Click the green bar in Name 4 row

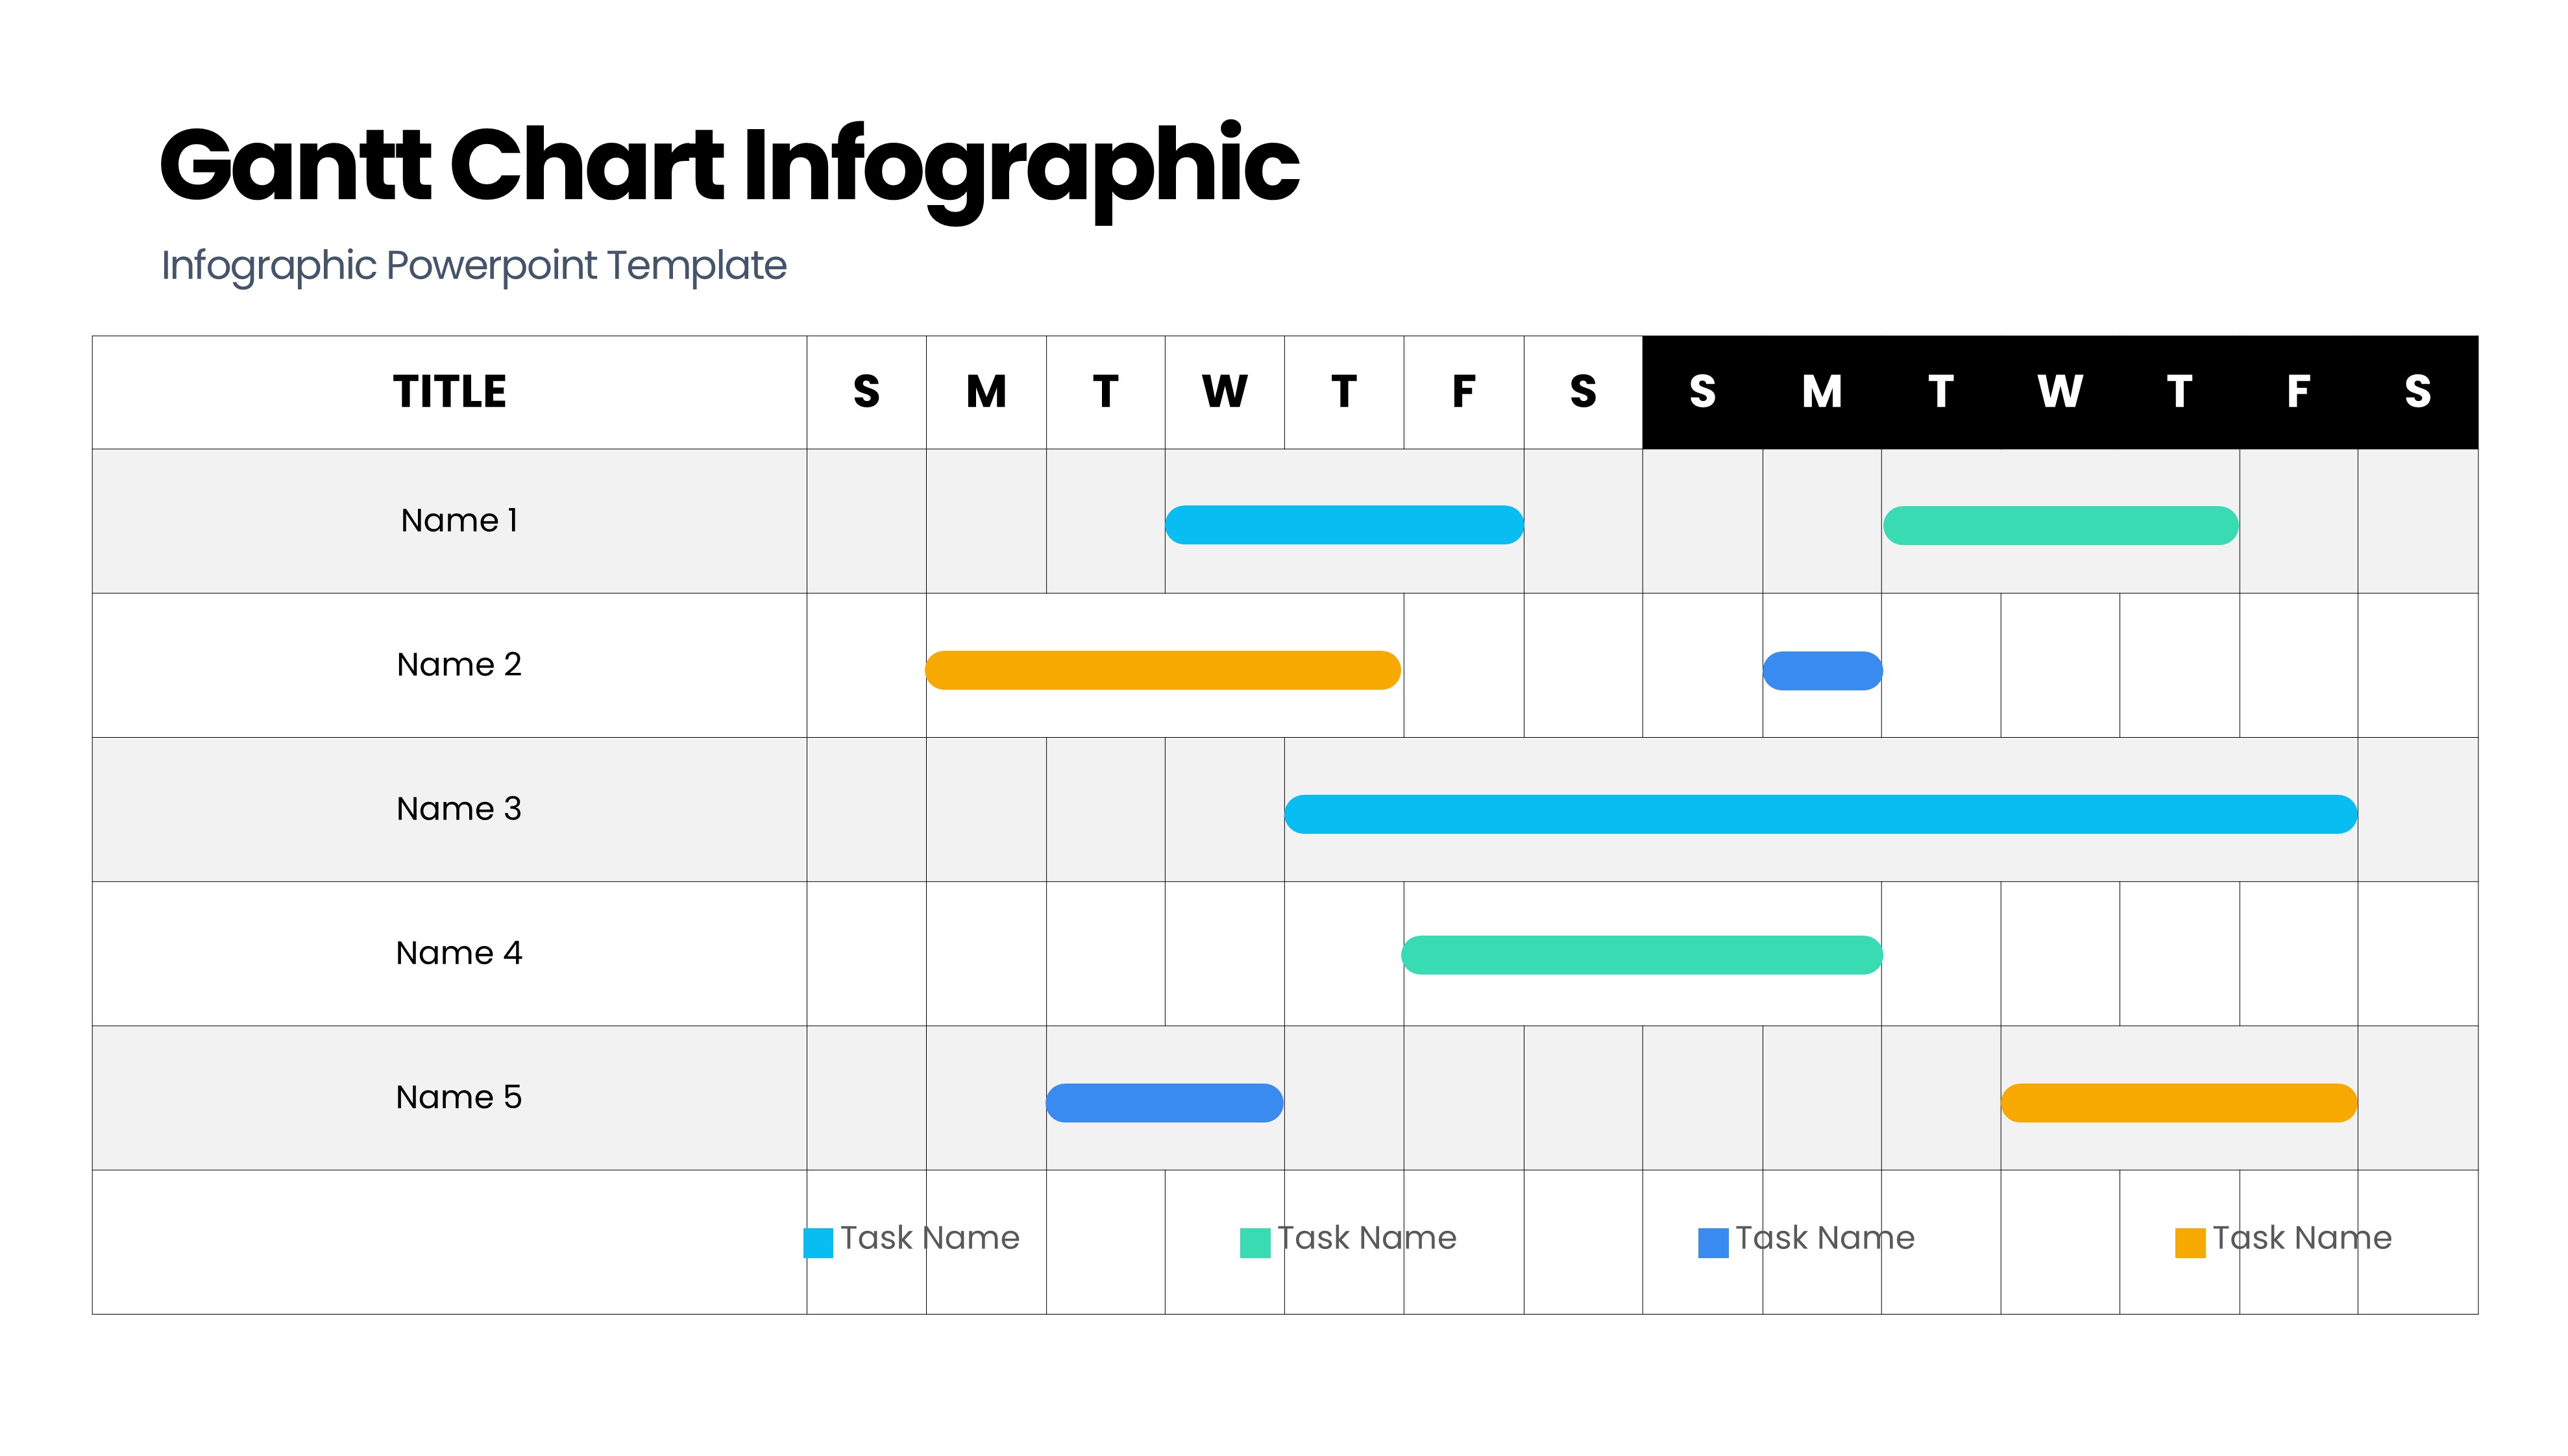click(x=1642, y=955)
